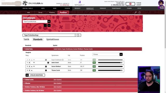The height and width of the screenshot is (93, 166).
Task: Click the plus icon of Spieler hinzufügen
Action: (27, 75)
